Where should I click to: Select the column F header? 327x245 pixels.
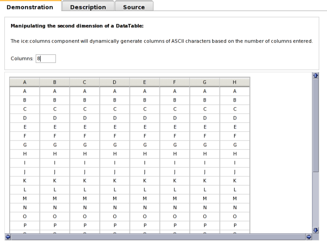pyautogui.click(x=175, y=82)
